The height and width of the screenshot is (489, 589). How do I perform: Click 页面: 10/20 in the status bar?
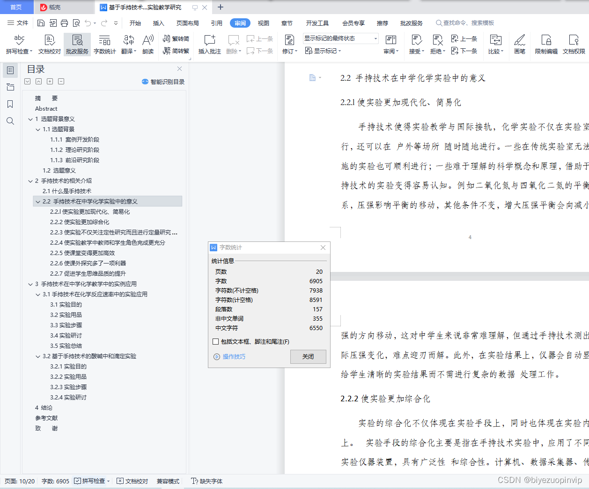(x=20, y=481)
